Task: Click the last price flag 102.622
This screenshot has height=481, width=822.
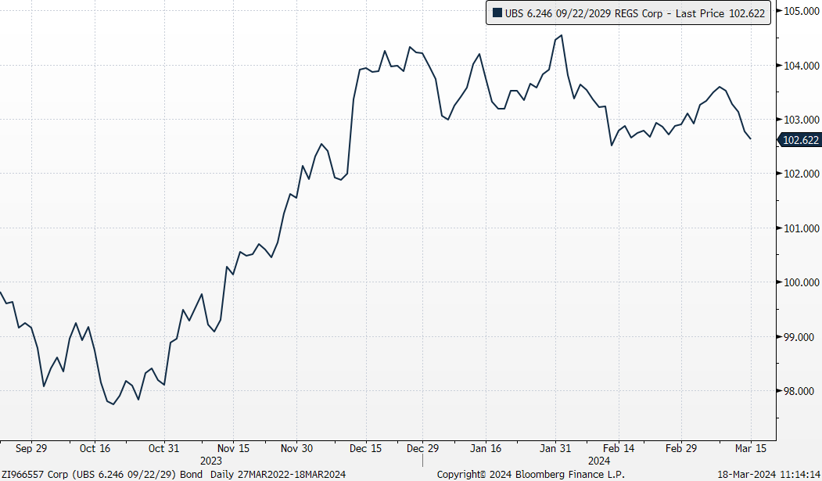Action: pos(800,140)
